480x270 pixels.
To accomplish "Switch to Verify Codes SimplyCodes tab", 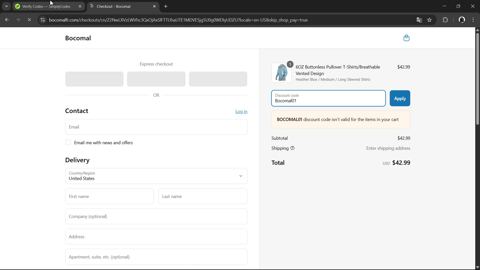I will coord(46,6).
